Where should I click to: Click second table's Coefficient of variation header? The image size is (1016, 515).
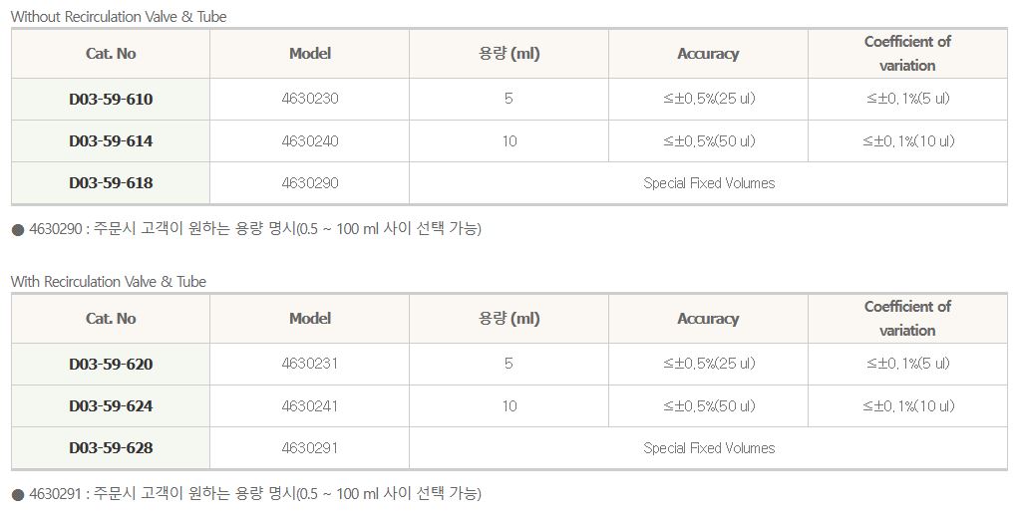click(x=907, y=319)
